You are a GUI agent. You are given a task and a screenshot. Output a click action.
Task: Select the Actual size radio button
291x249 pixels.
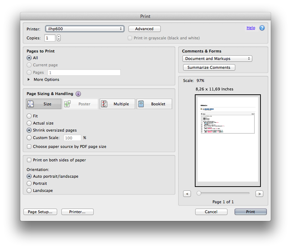[29, 123]
